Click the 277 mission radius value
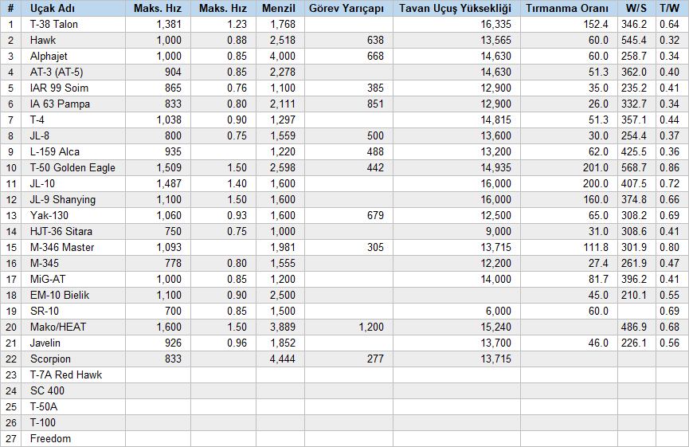689x447 pixels. point(375,359)
